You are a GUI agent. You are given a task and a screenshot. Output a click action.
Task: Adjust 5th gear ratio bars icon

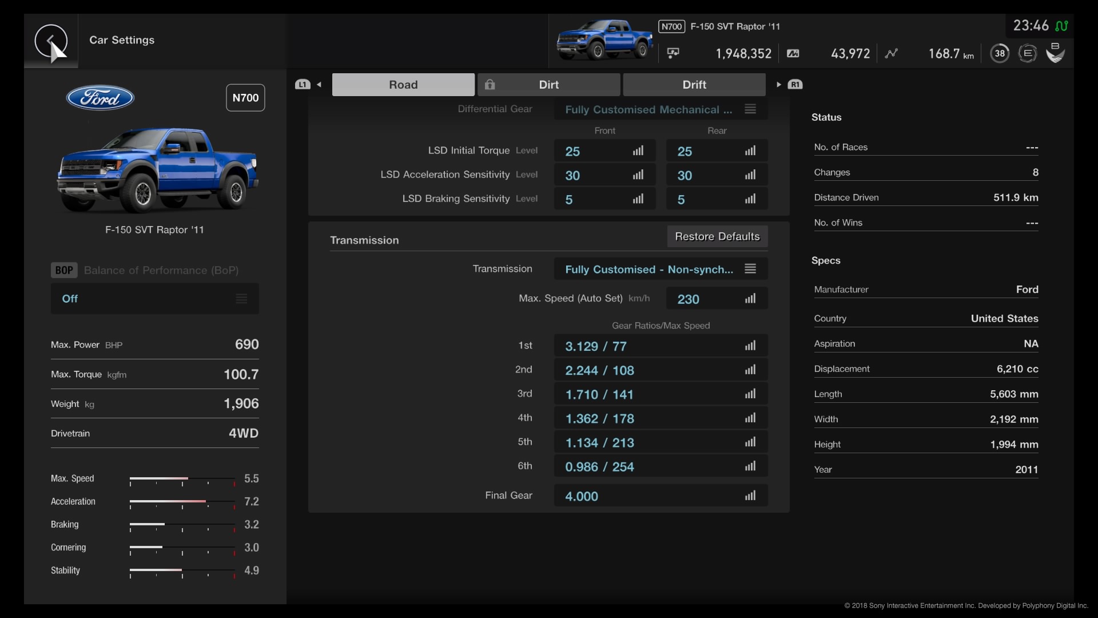coord(750,442)
